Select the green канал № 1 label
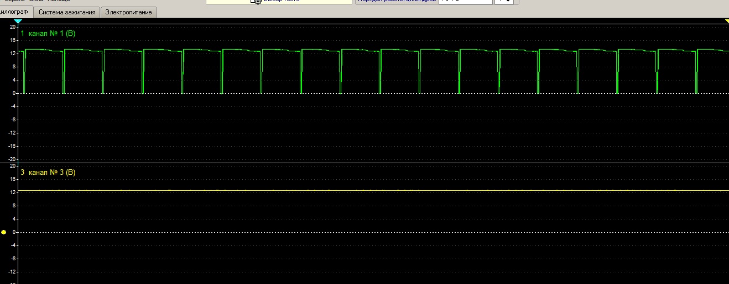 48,34
